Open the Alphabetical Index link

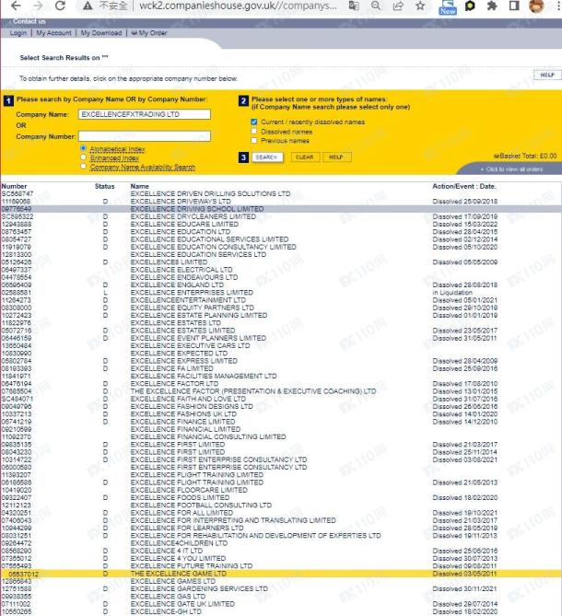click(x=117, y=149)
